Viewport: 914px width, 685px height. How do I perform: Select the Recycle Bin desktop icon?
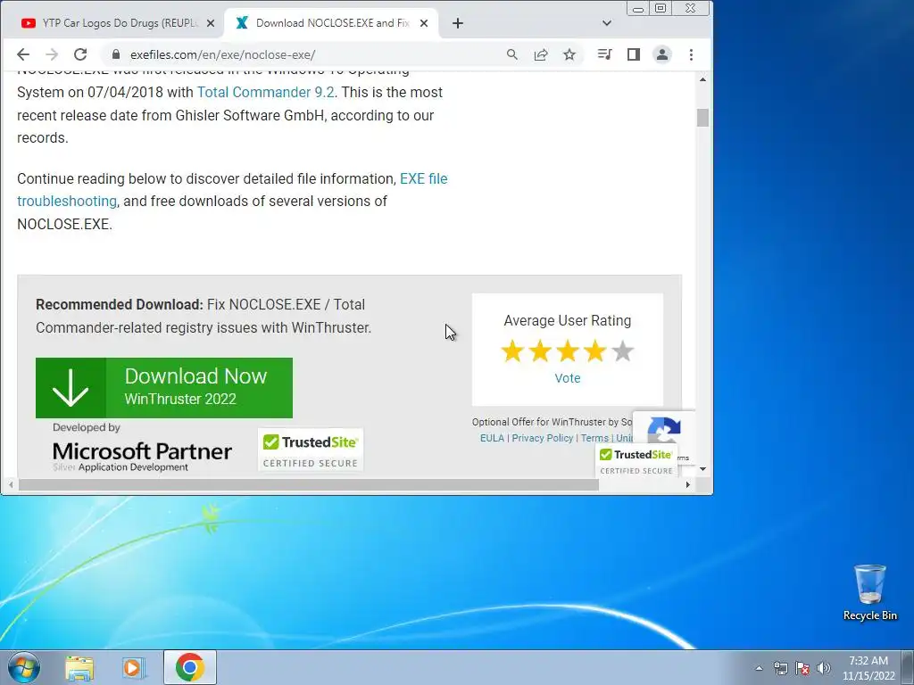(x=869, y=593)
